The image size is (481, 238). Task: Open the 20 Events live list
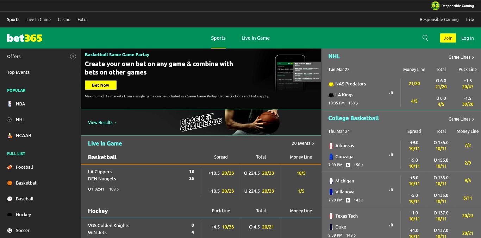point(303,143)
